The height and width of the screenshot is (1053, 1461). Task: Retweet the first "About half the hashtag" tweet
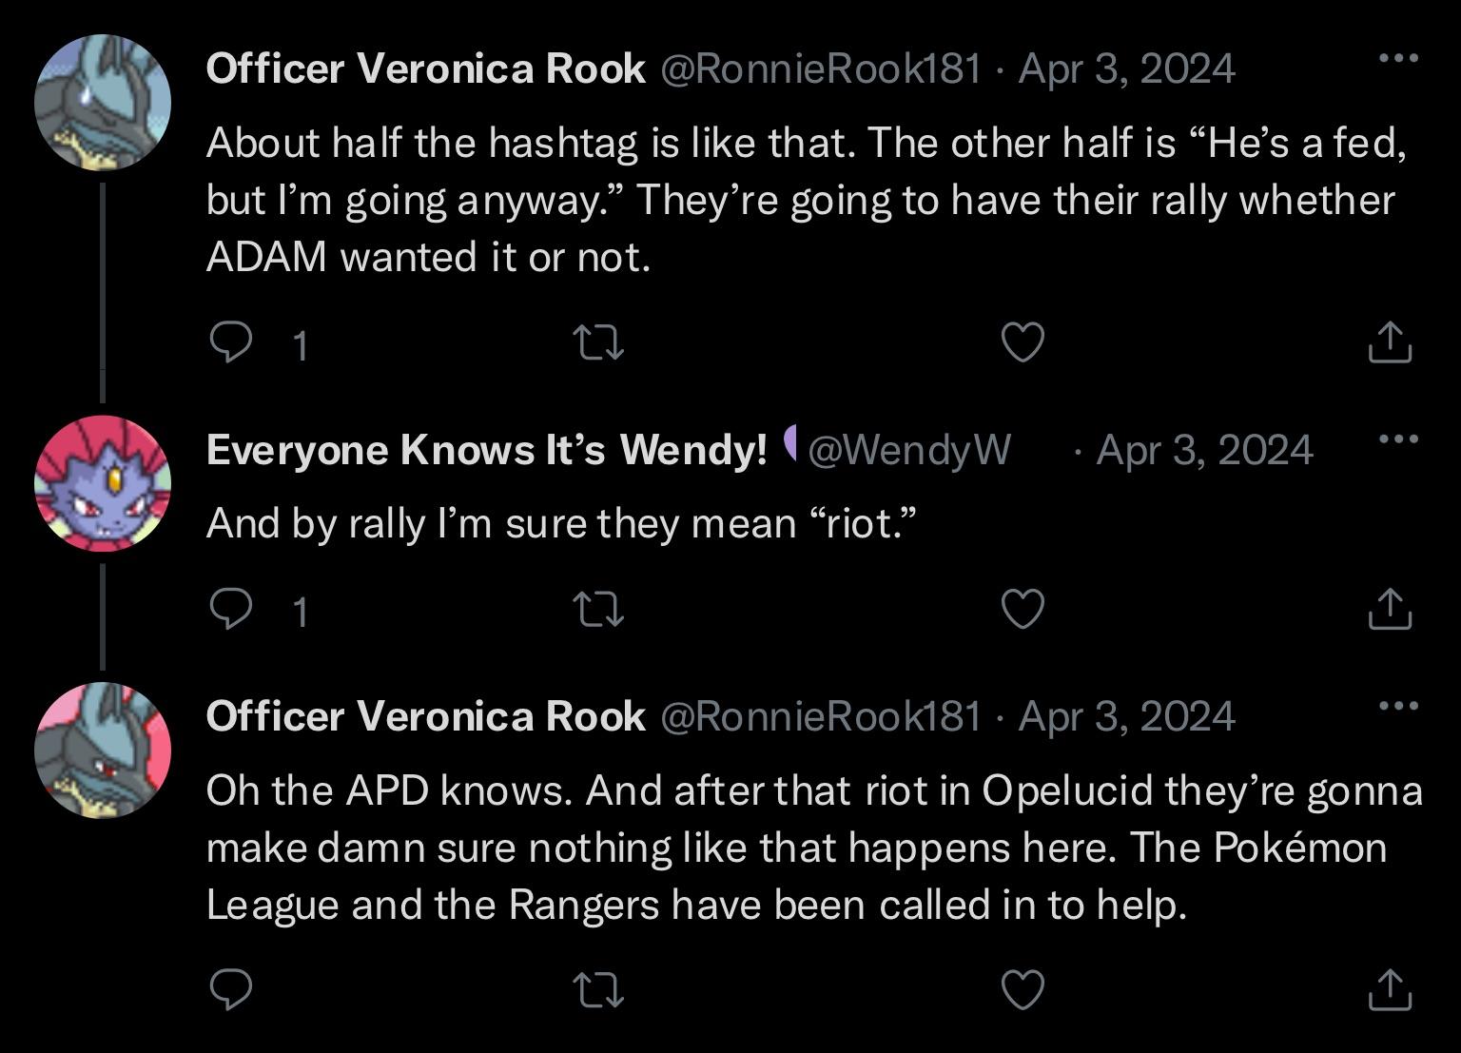click(601, 342)
